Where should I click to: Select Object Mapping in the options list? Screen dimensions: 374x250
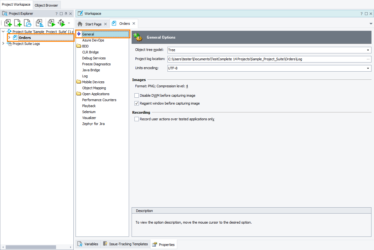tap(94, 88)
